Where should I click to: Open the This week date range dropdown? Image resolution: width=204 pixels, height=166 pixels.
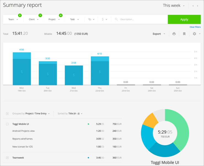coord(174,5)
